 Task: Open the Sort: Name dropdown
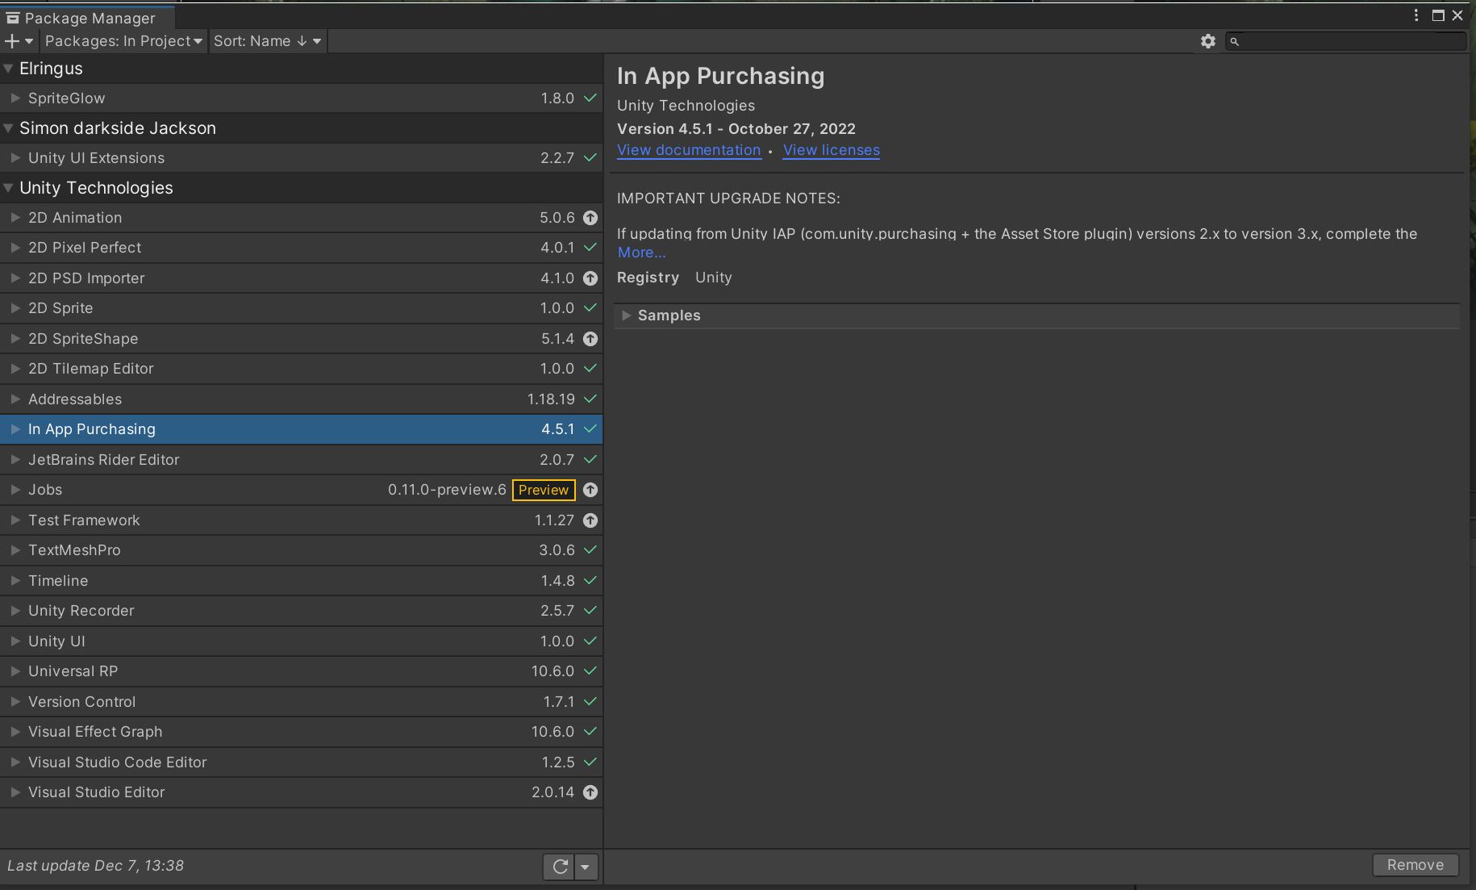tap(267, 41)
